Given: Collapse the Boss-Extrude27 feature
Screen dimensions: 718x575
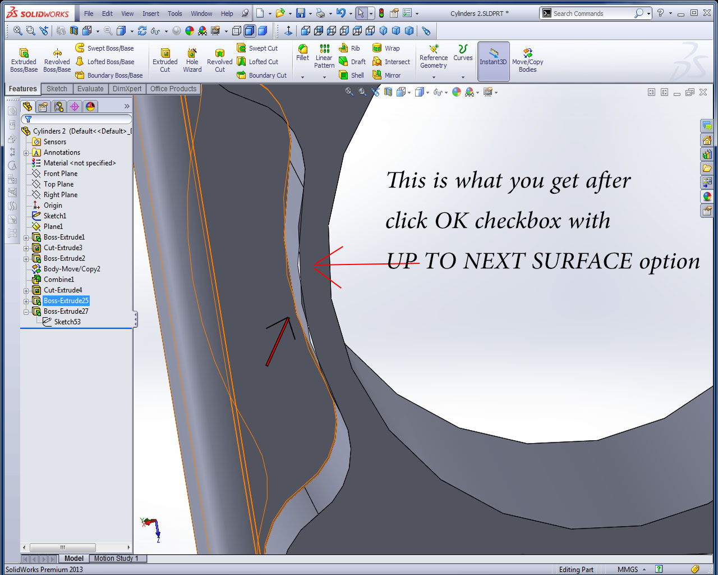Looking at the screenshot, I should [x=26, y=312].
